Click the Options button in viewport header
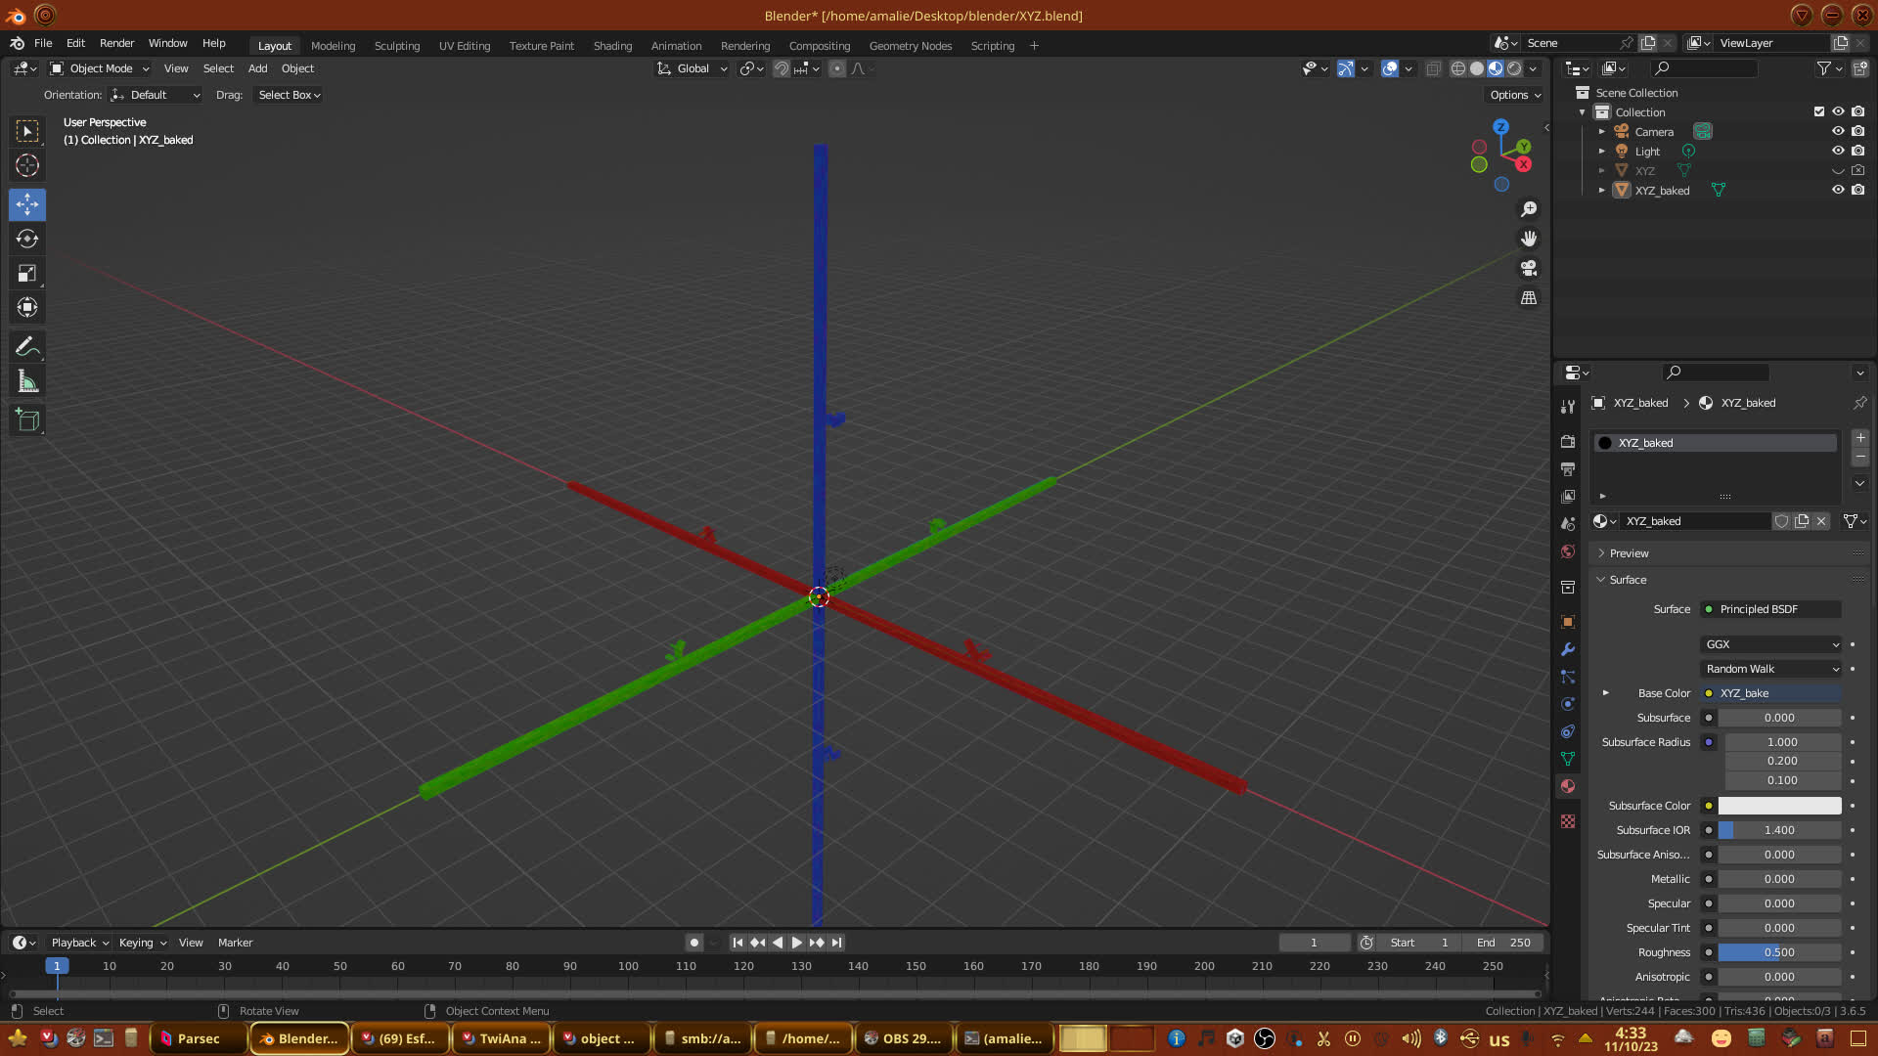 pos(1514,95)
